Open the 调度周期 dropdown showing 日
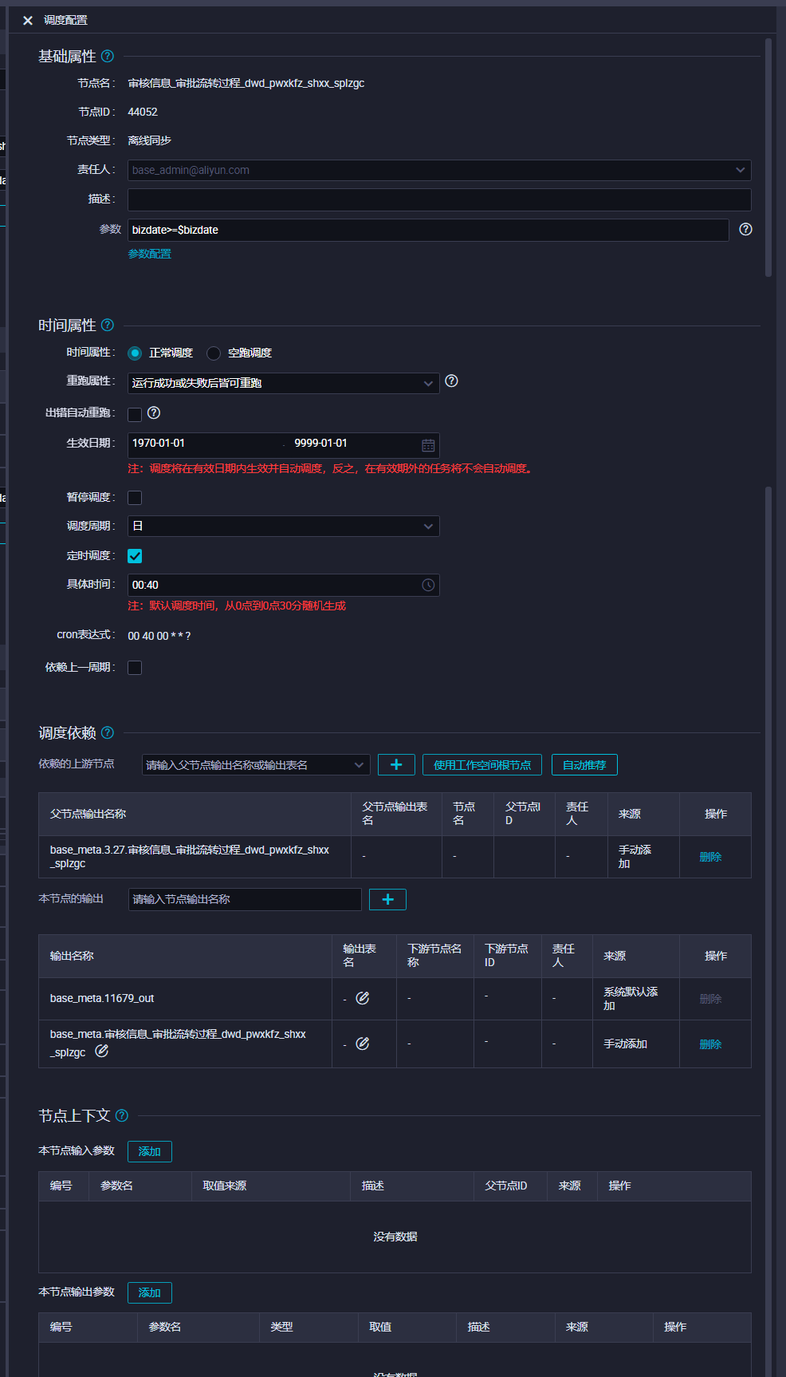This screenshot has width=786, height=1377. 283,527
